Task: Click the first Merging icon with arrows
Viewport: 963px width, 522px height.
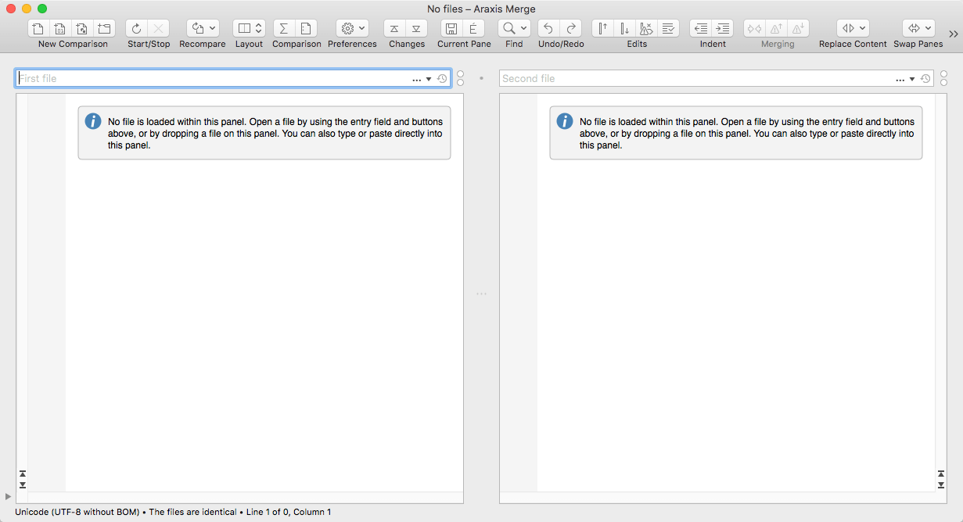Action: point(754,28)
